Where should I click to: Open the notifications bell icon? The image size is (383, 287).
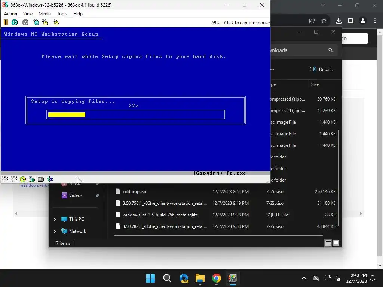tap(373, 278)
